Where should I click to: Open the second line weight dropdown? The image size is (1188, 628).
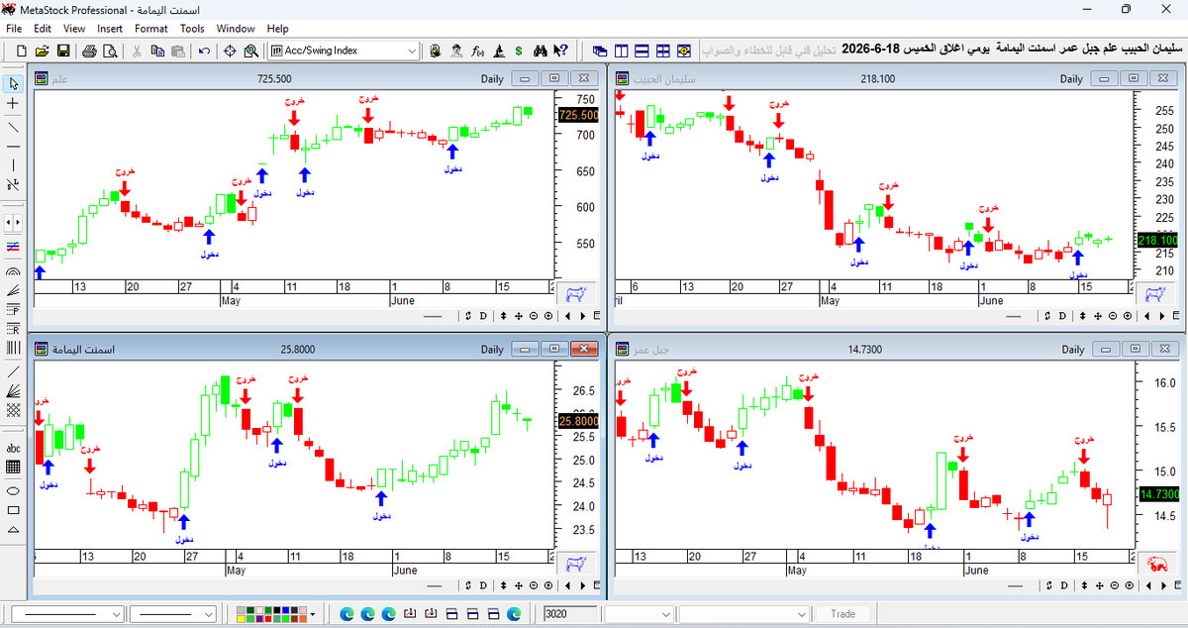pyautogui.click(x=209, y=614)
